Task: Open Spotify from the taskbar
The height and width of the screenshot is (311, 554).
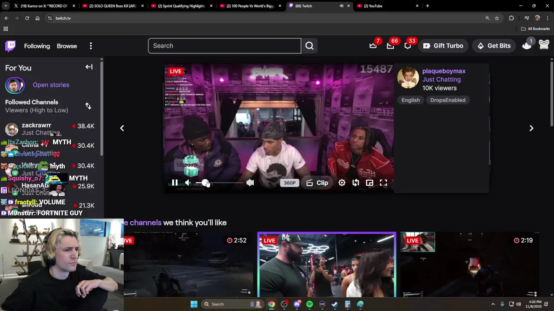Action: tap(309, 304)
